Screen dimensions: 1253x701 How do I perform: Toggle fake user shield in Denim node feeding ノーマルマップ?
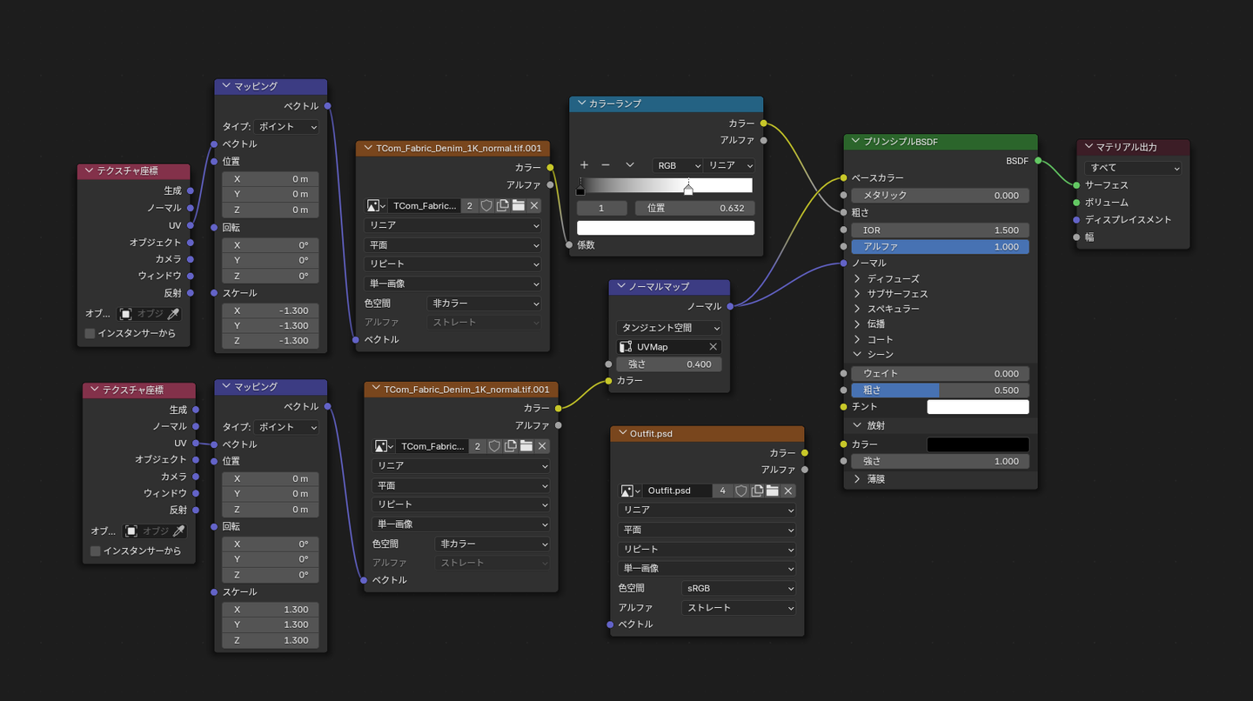pyautogui.click(x=495, y=446)
